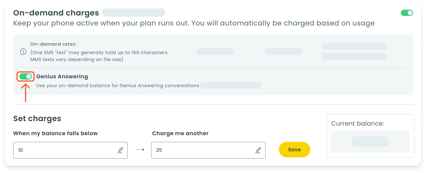The image size is (426, 173).
Task: Click the pencil icon in the Charge me another field
Action: [258, 150]
